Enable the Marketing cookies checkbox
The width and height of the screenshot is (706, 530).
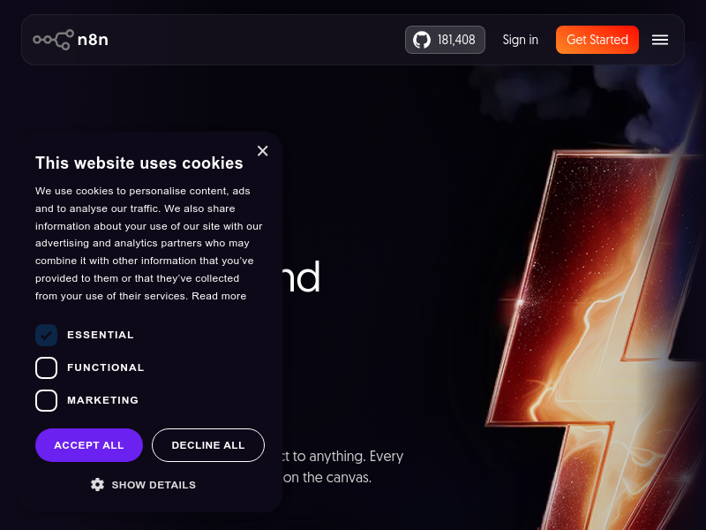(x=46, y=400)
